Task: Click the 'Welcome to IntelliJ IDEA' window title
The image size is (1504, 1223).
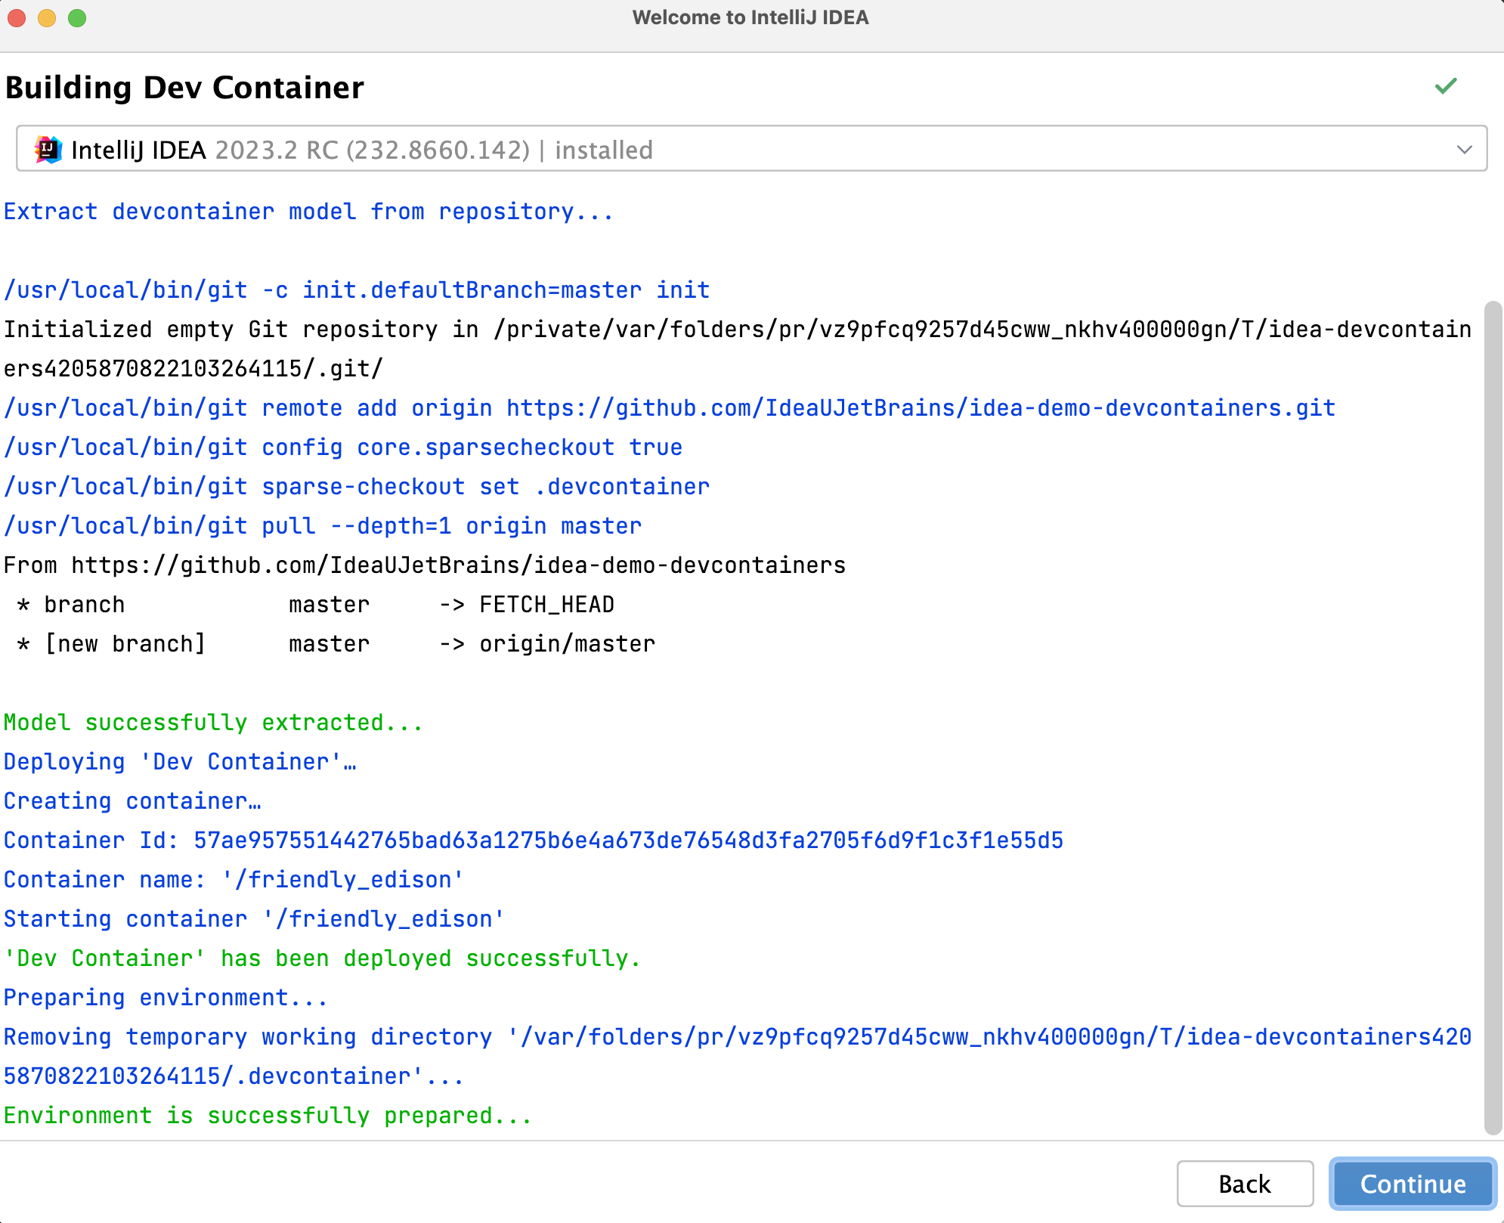Action: (x=750, y=17)
